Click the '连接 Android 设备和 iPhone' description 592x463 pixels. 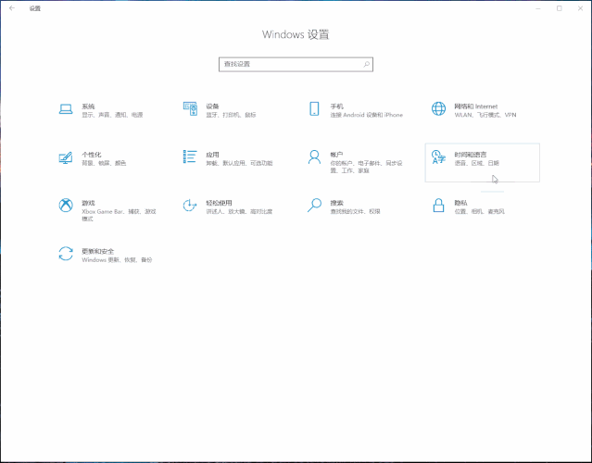367,115
